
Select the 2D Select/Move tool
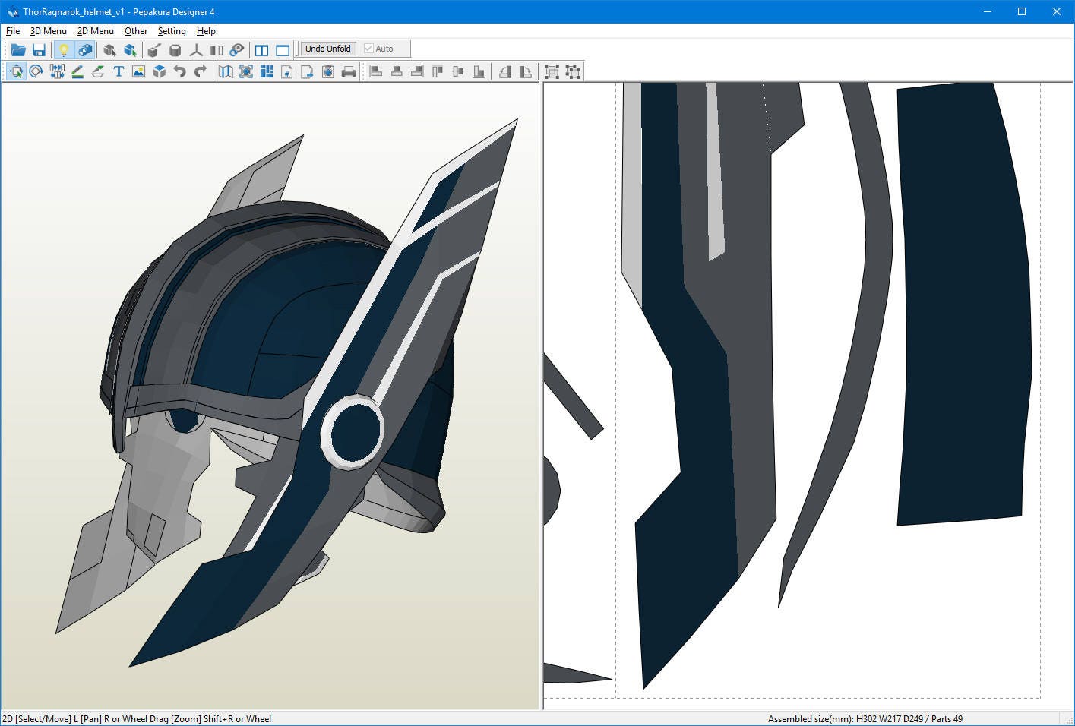[x=17, y=71]
